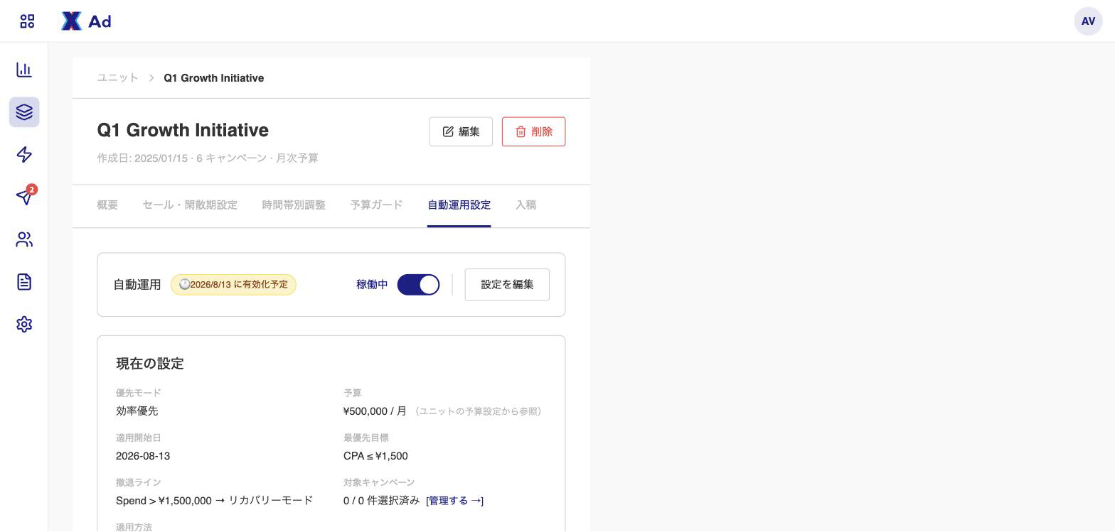
Task: Click the 予算 field label
Action: click(353, 393)
